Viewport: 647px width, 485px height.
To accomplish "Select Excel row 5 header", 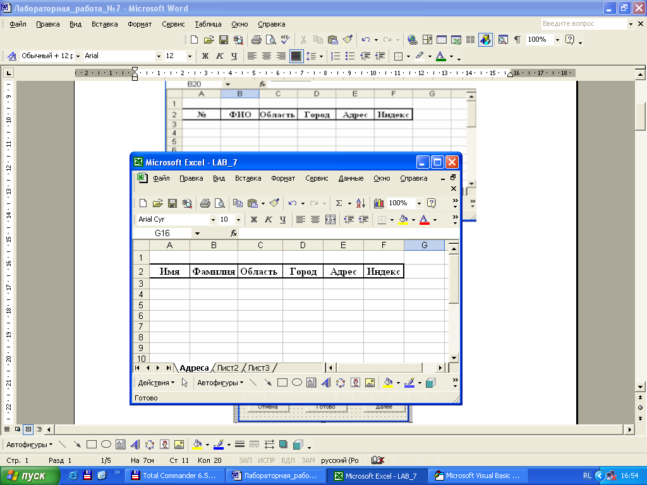I will pos(141,305).
